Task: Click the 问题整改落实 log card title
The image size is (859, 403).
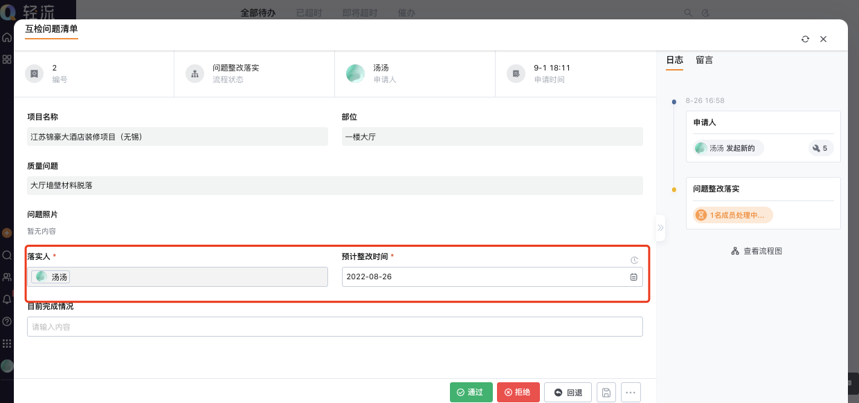Action: tap(716, 189)
